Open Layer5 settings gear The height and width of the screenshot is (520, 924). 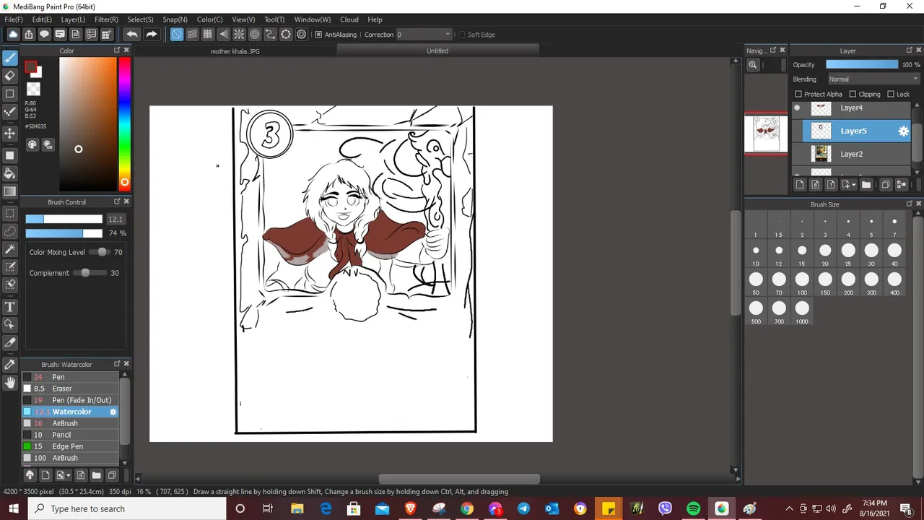coord(903,131)
